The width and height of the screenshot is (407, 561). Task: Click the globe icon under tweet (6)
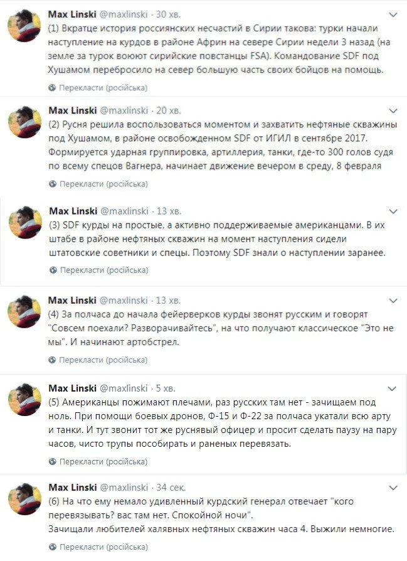pyautogui.click(x=53, y=546)
